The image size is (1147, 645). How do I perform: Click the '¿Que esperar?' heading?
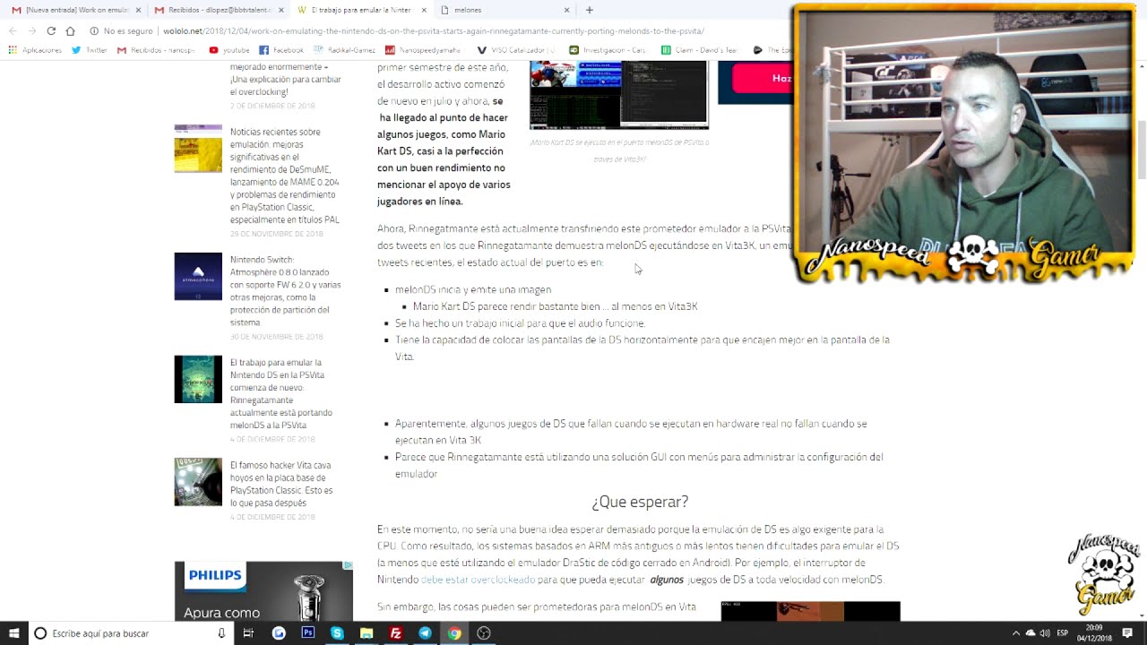(x=640, y=502)
